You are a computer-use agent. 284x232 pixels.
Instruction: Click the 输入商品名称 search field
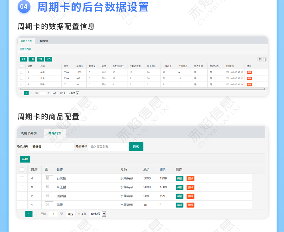[x=108, y=147]
